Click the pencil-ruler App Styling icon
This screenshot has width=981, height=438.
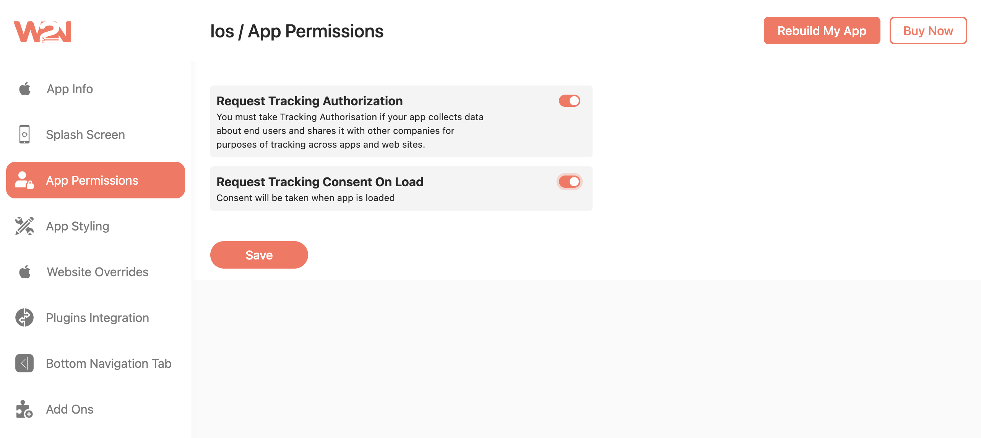coord(24,226)
